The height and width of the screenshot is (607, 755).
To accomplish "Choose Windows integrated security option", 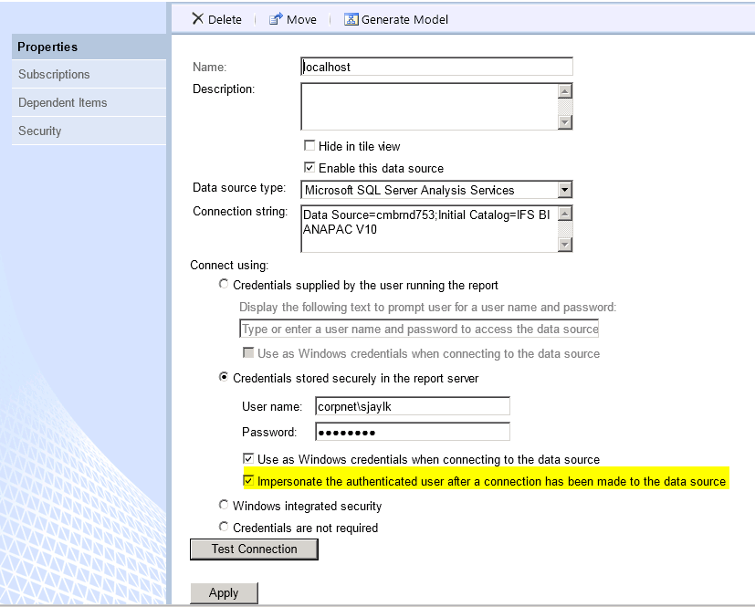I will click(x=224, y=505).
